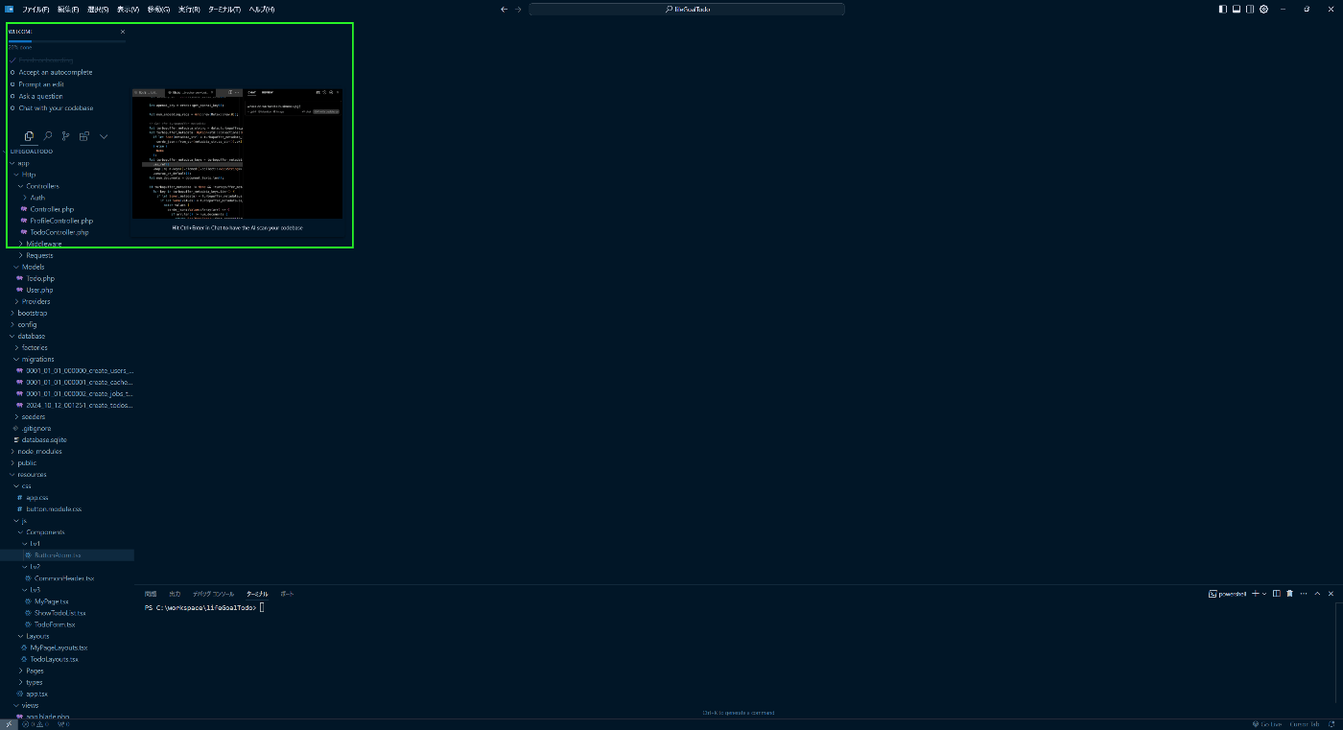Open ShowTodoList.tsx file
Image resolution: width=1343 pixels, height=730 pixels.
point(60,613)
